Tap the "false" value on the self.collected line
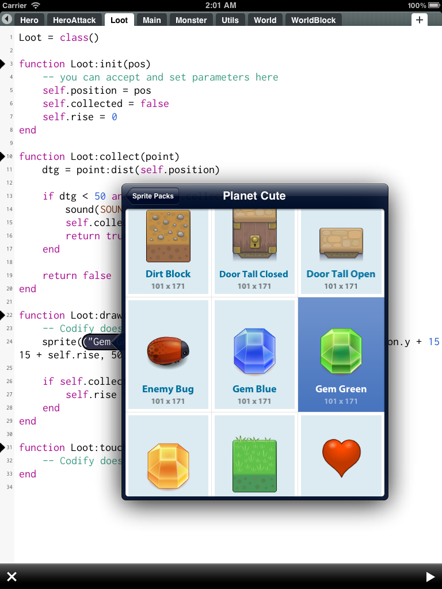 [x=154, y=104]
